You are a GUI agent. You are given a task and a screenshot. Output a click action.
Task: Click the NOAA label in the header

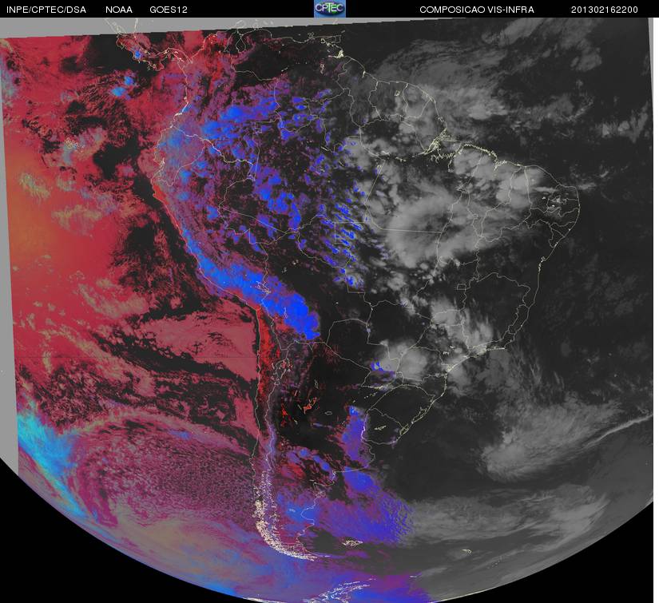pos(119,10)
